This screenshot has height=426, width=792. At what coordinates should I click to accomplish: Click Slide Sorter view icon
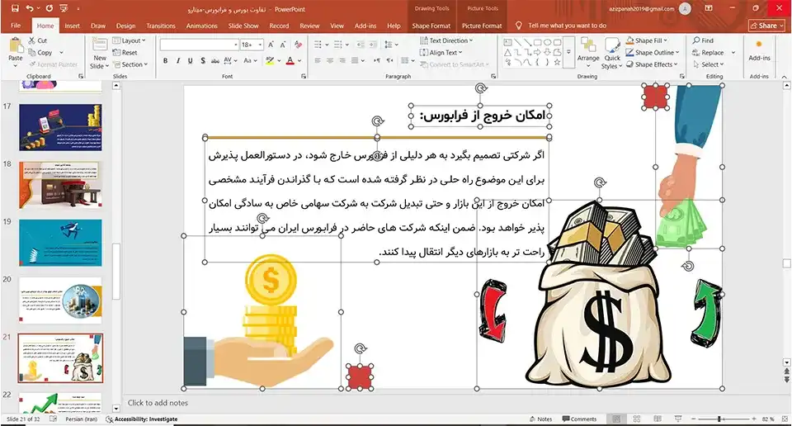636,419
